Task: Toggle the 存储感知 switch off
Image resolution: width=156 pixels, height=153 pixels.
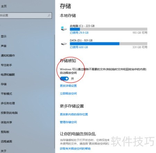Action: pos(64,79)
